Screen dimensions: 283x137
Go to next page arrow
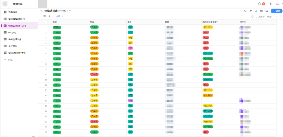280,16
